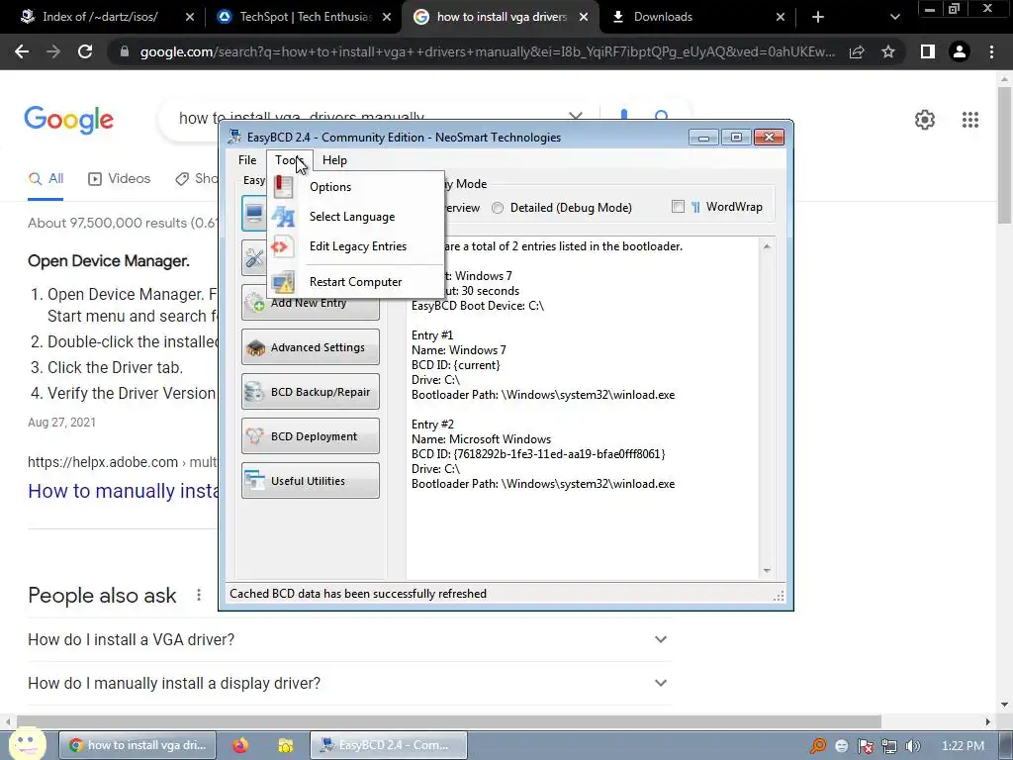1013x760 pixels.
Task: Choose Restart Computer from Tools menu
Action: pos(355,282)
